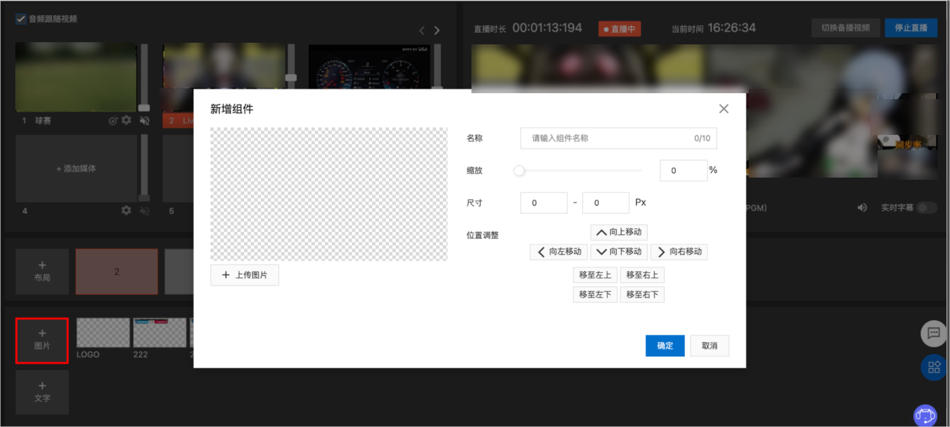Screen dimensions: 950x427
Task: Select the LOGO image thumbnail
Action: click(103, 333)
